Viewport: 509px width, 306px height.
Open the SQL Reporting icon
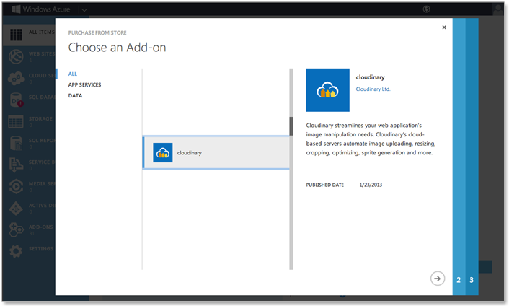tap(16, 143)
